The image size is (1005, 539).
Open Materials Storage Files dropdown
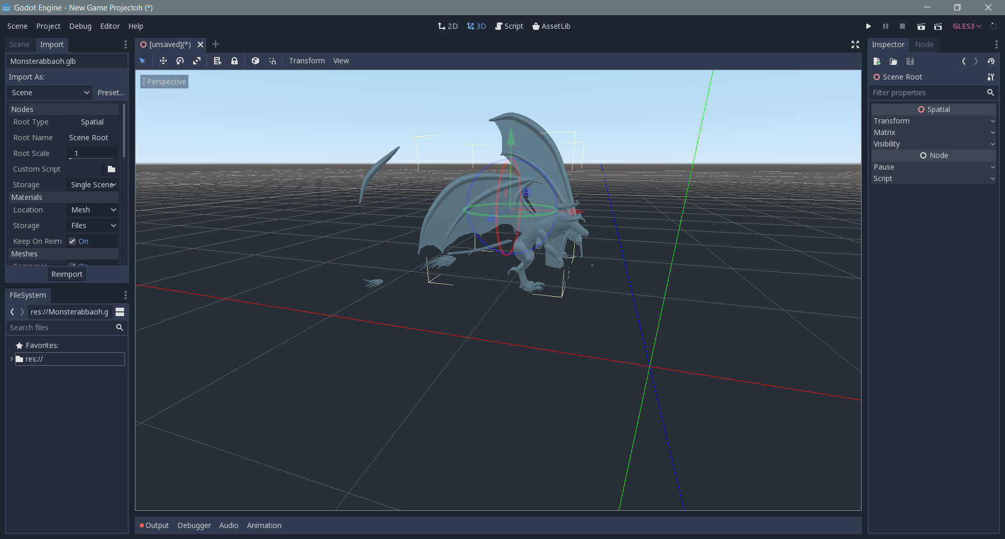click(93, 226)
